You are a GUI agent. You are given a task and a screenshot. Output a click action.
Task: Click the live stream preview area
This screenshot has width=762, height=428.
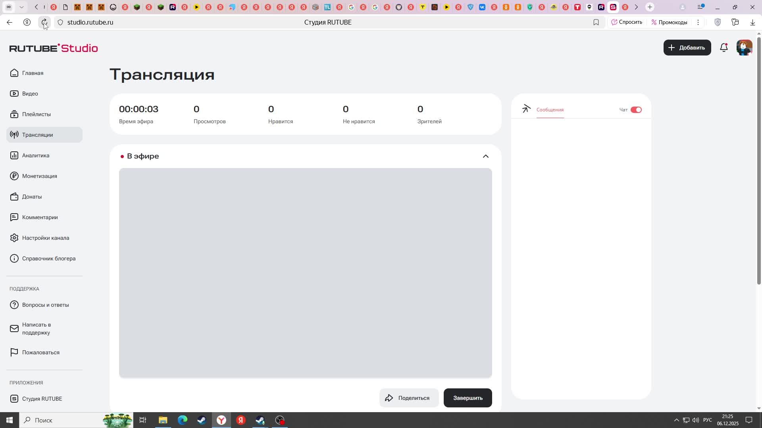[x=305, y=273]
